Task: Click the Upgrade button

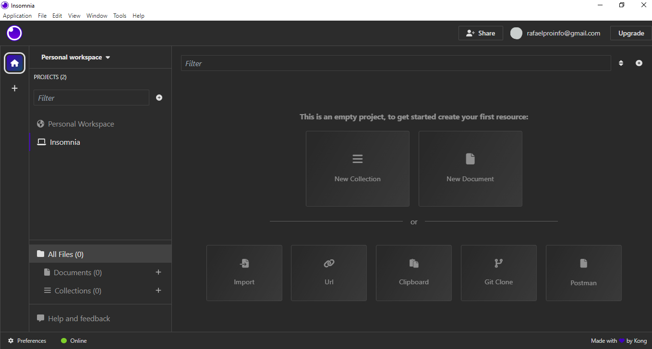Action: [x=631, y=33]
